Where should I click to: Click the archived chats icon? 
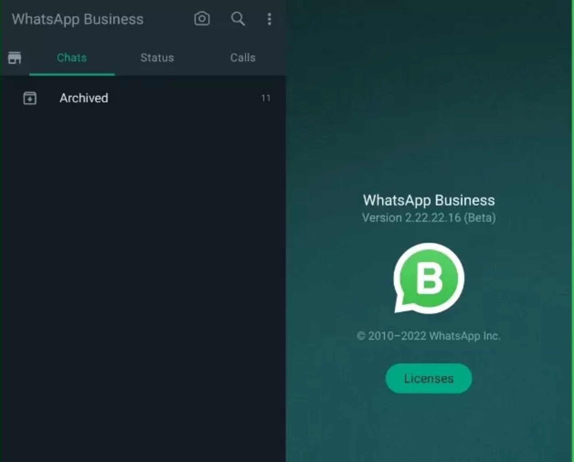coord(29,98)
